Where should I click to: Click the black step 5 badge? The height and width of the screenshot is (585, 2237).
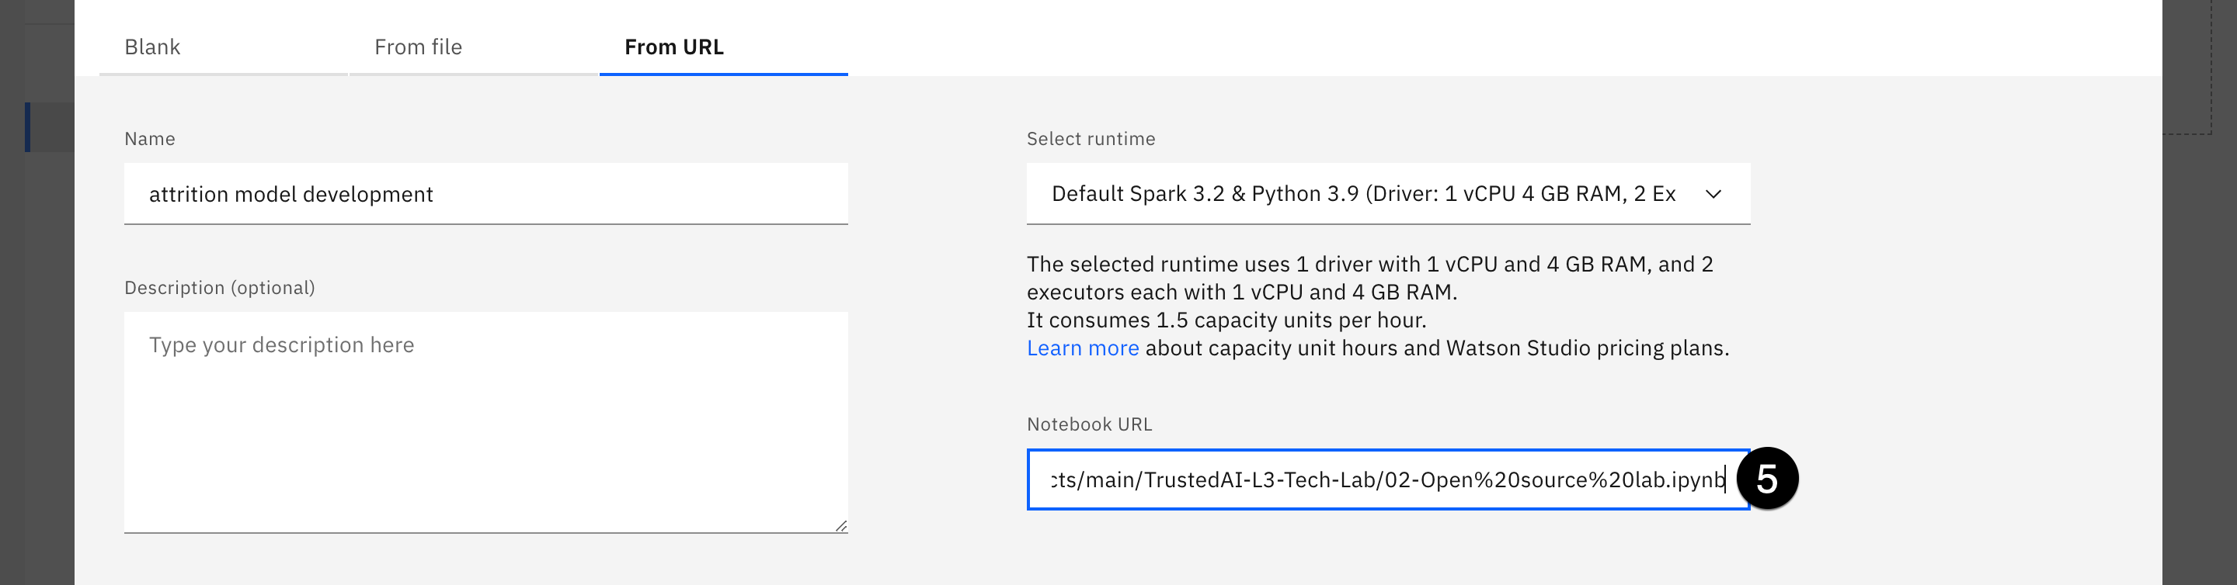tap(1766, 478)
